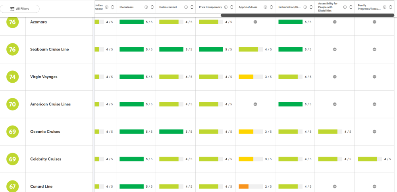Screen dimensions: 397x192
Task: Sort by Accessibility for People with Disabilities arrows
Action: pyautogui.click(x=351, y=7)
